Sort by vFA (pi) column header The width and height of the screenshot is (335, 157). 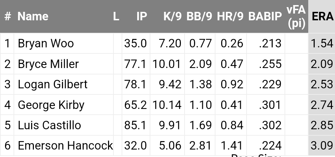tap(296, 17)
